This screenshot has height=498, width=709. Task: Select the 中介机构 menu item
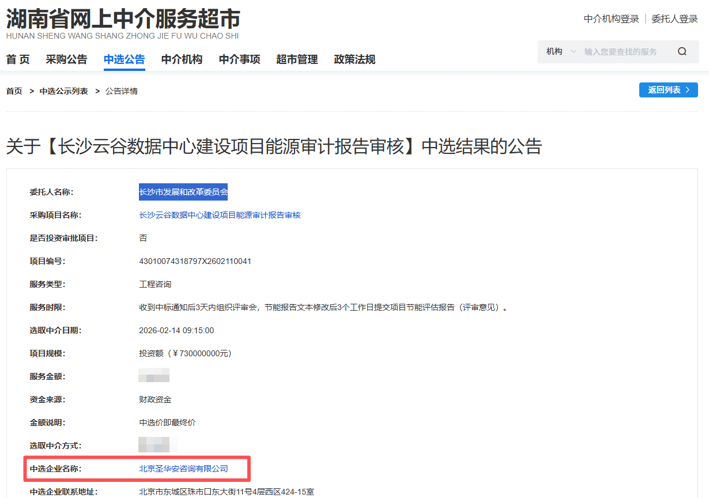(x=182, y=59)
